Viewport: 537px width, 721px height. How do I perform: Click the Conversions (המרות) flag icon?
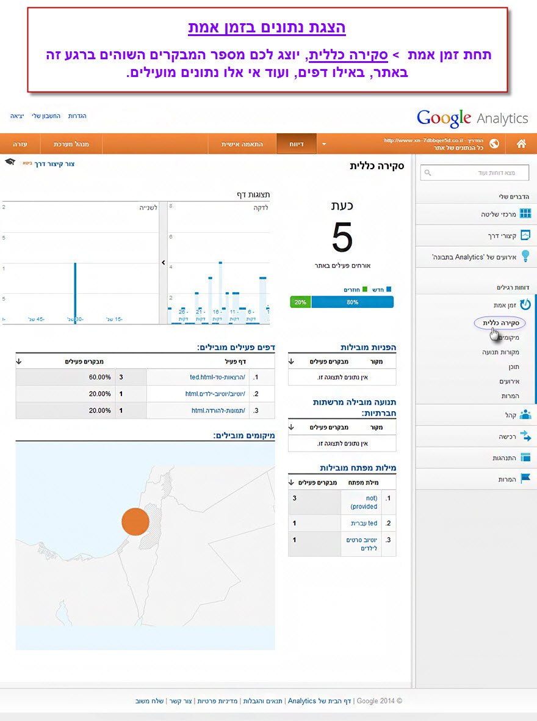[525, 479]
